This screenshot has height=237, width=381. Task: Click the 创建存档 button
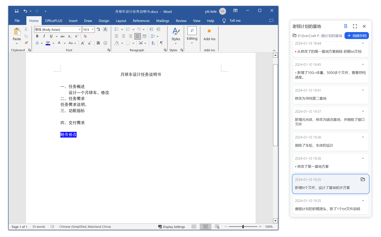357,35
